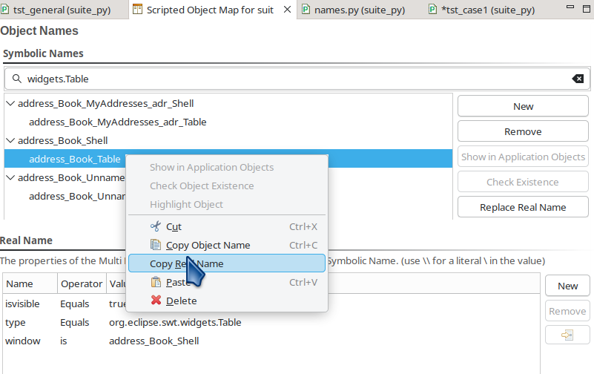The width and height of the screenshot is (594, 374).
Task: Select the type property cell
Action: tap(16, 323)
